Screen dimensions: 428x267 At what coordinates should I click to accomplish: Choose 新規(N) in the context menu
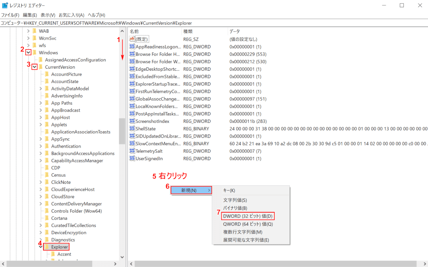[x=191, y=190]
